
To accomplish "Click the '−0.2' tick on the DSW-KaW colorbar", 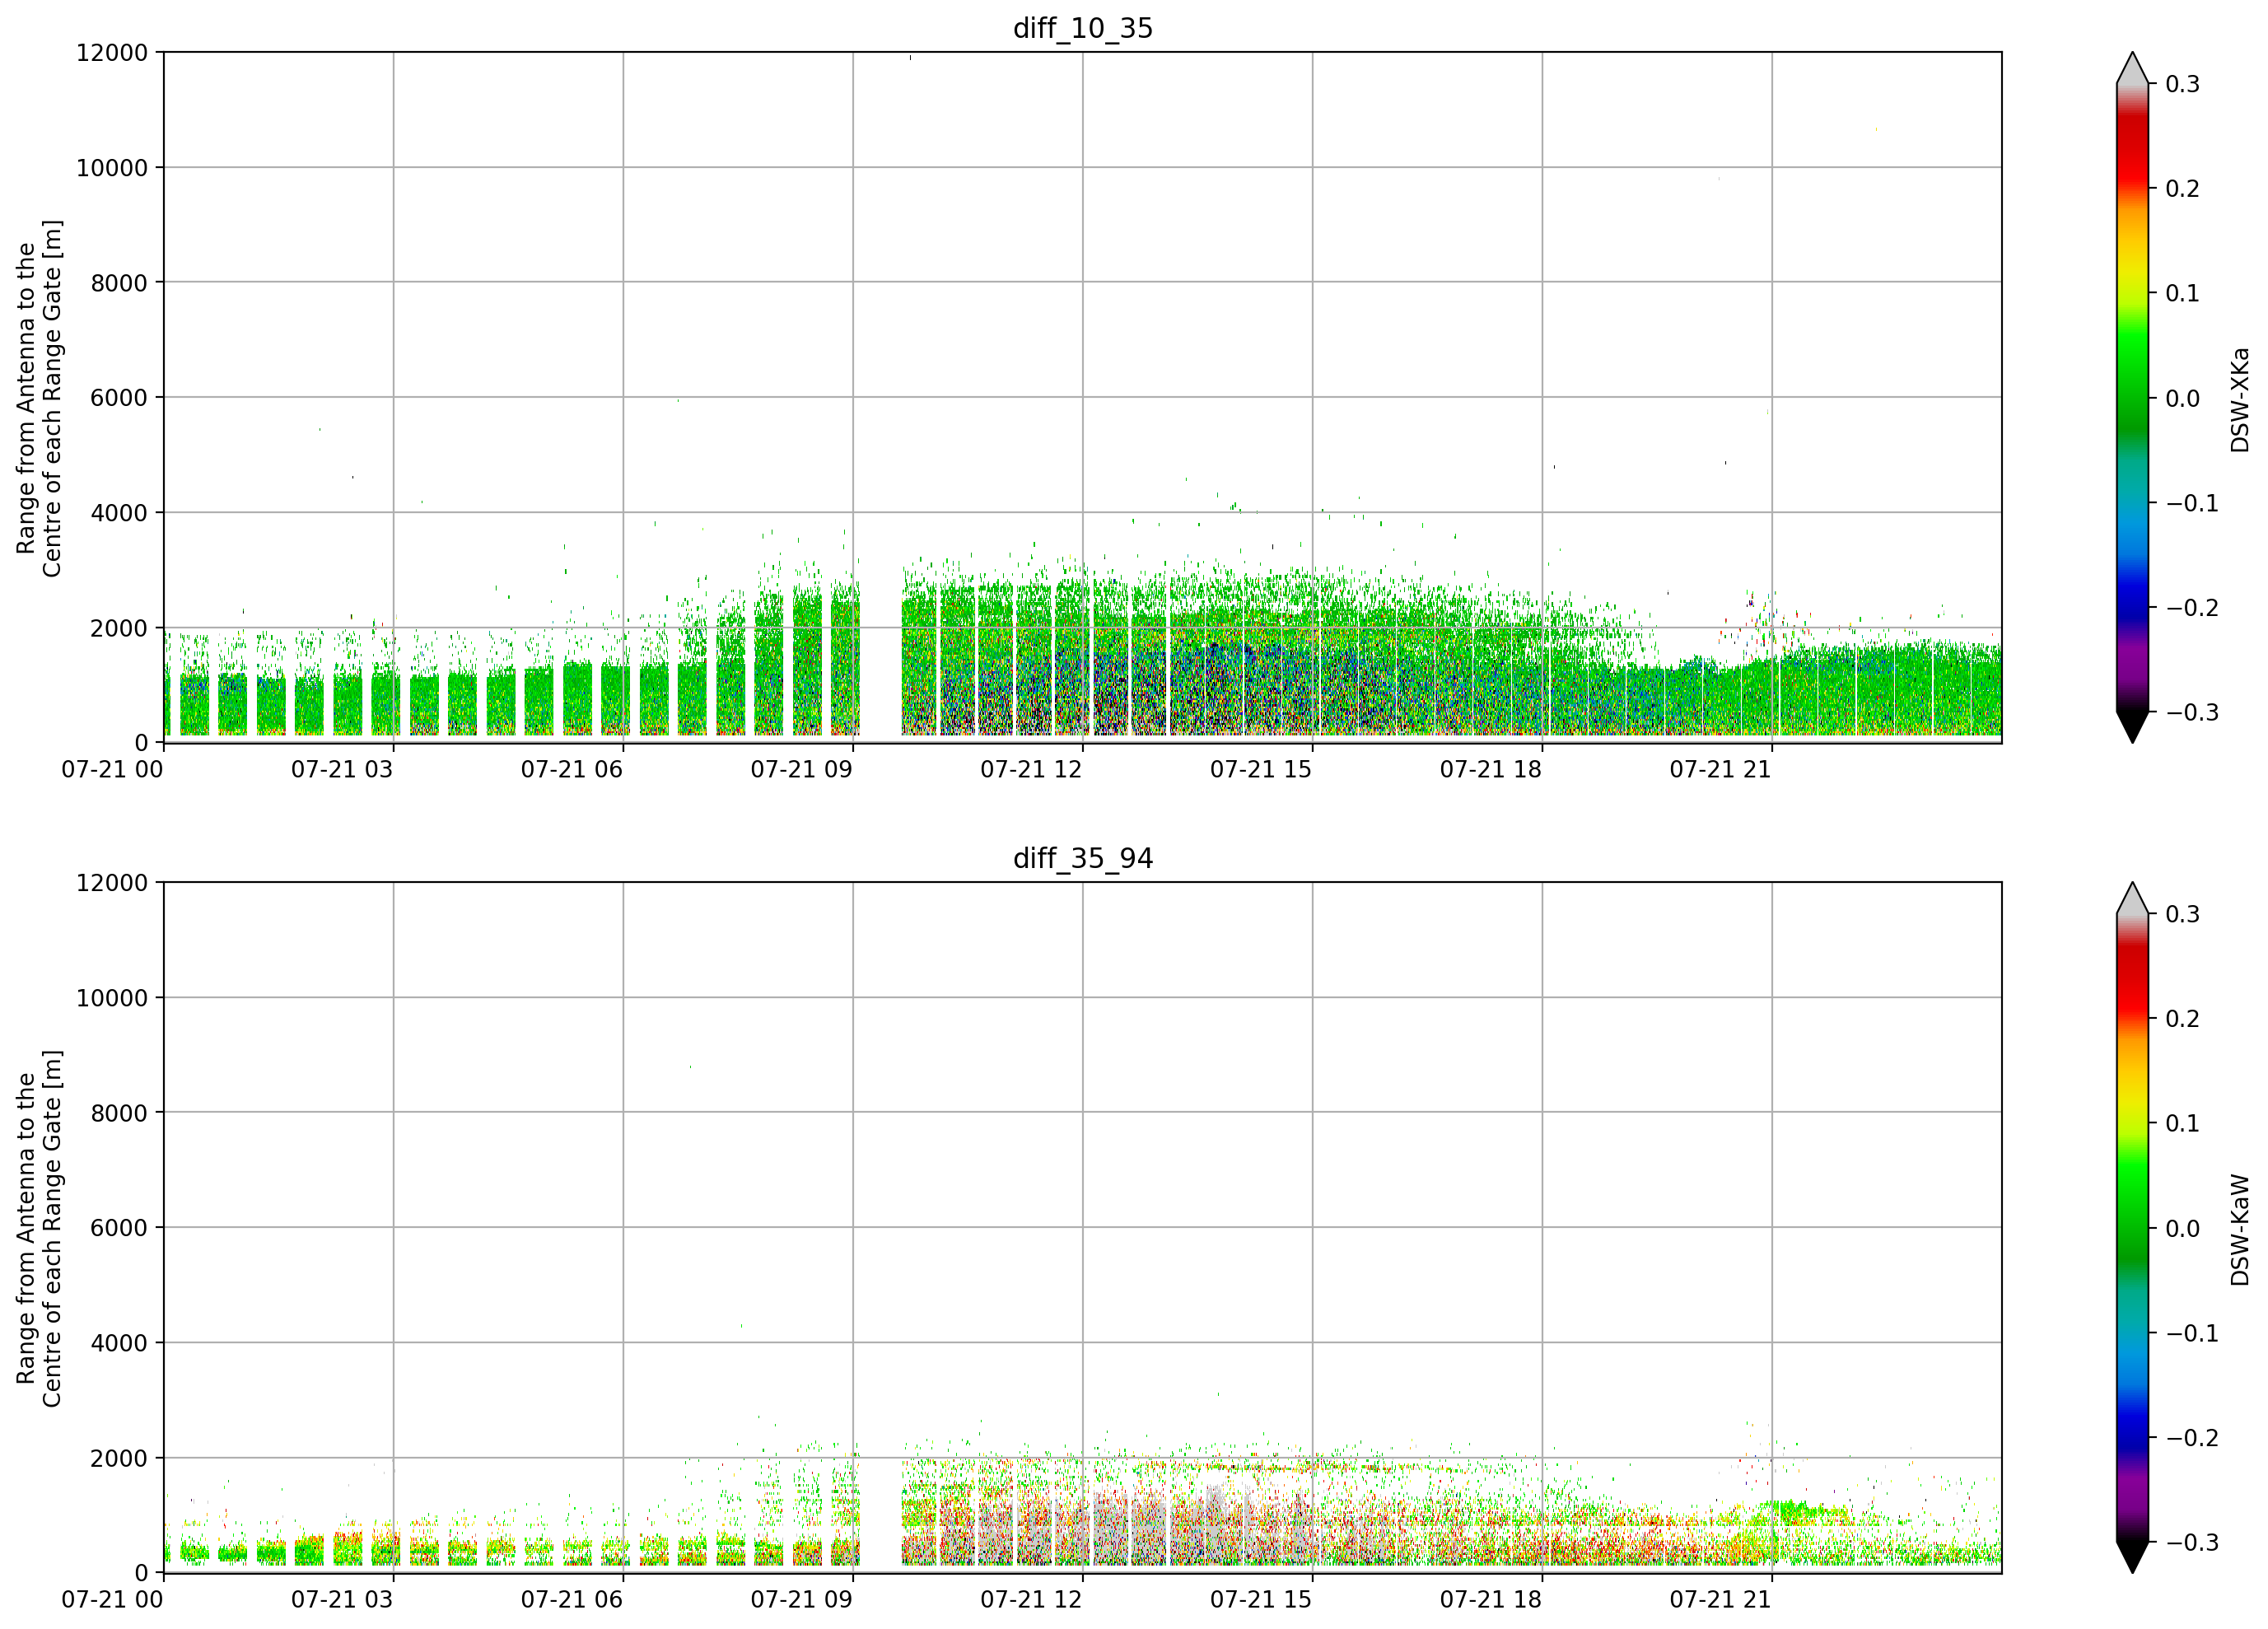I will coord(2192,1438).
